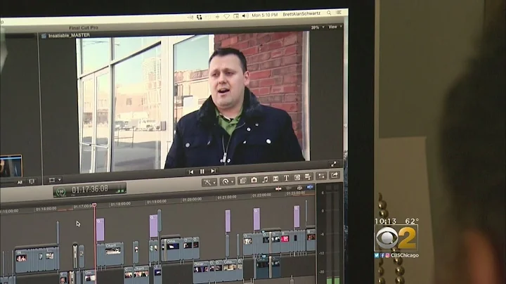Open the Generators browser
The width and height of the screenshot is (506, 284).
click(x=297, y=177)
